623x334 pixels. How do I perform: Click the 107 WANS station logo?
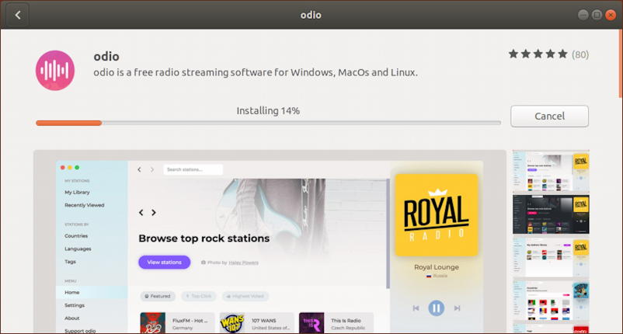click(231, 322)
